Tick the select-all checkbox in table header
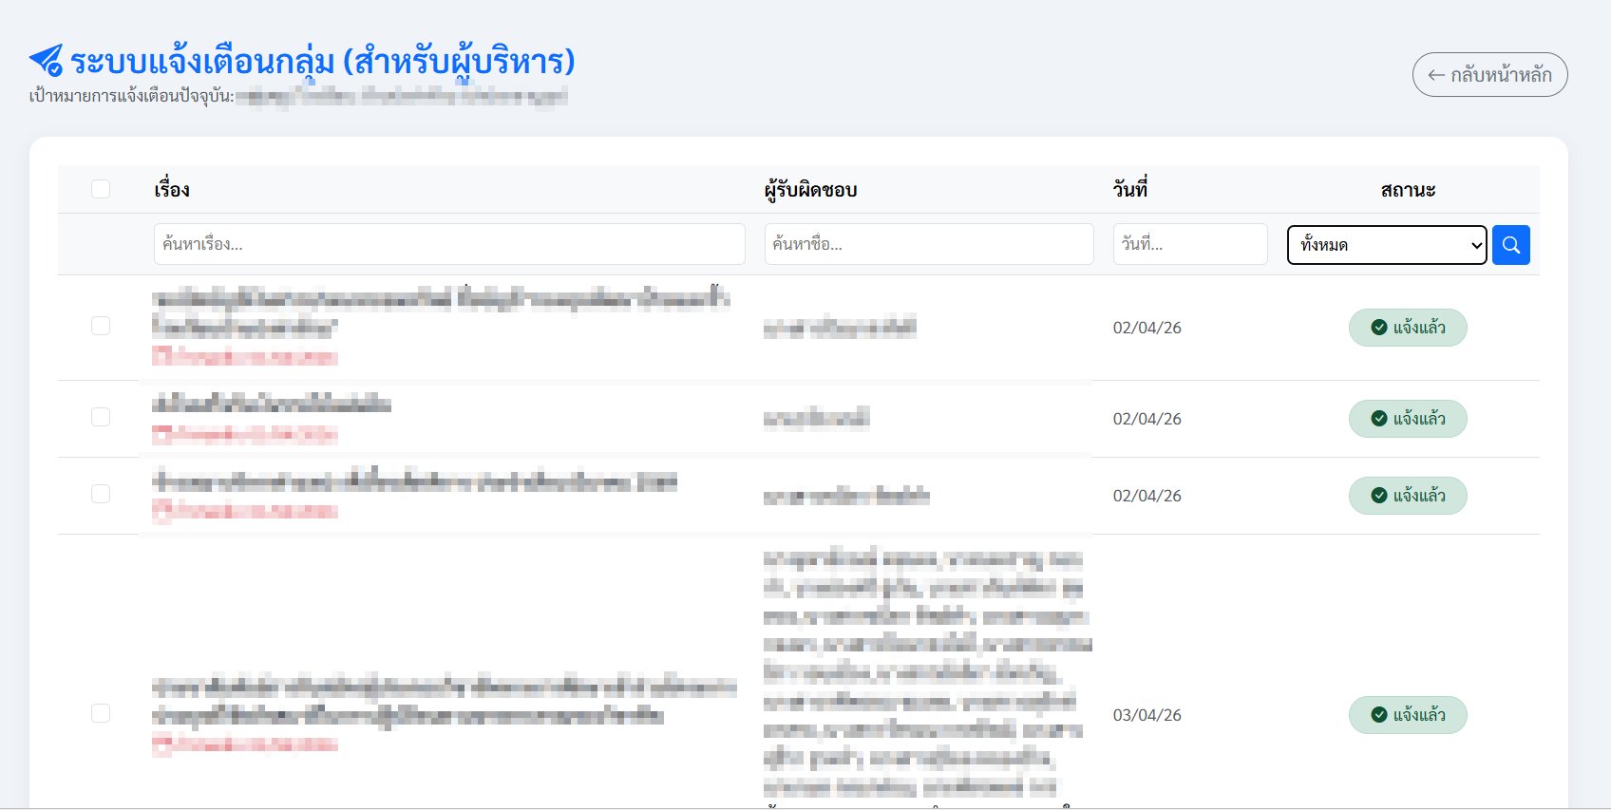The image size is (1611, 810). (x=101, y=189)
